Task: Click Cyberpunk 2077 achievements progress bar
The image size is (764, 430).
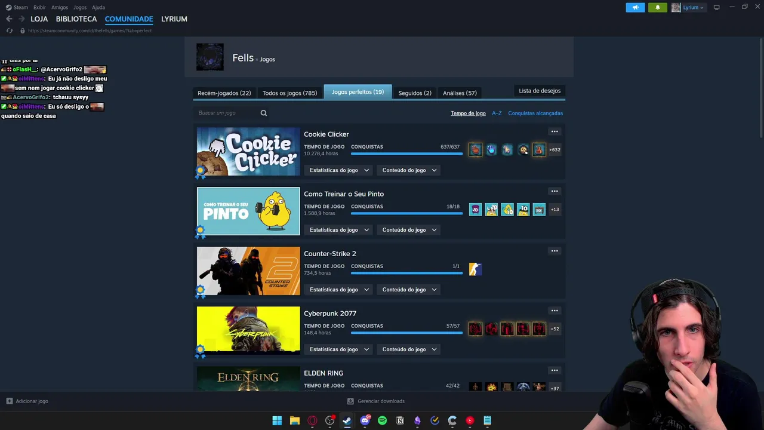Action: point(406,333)
